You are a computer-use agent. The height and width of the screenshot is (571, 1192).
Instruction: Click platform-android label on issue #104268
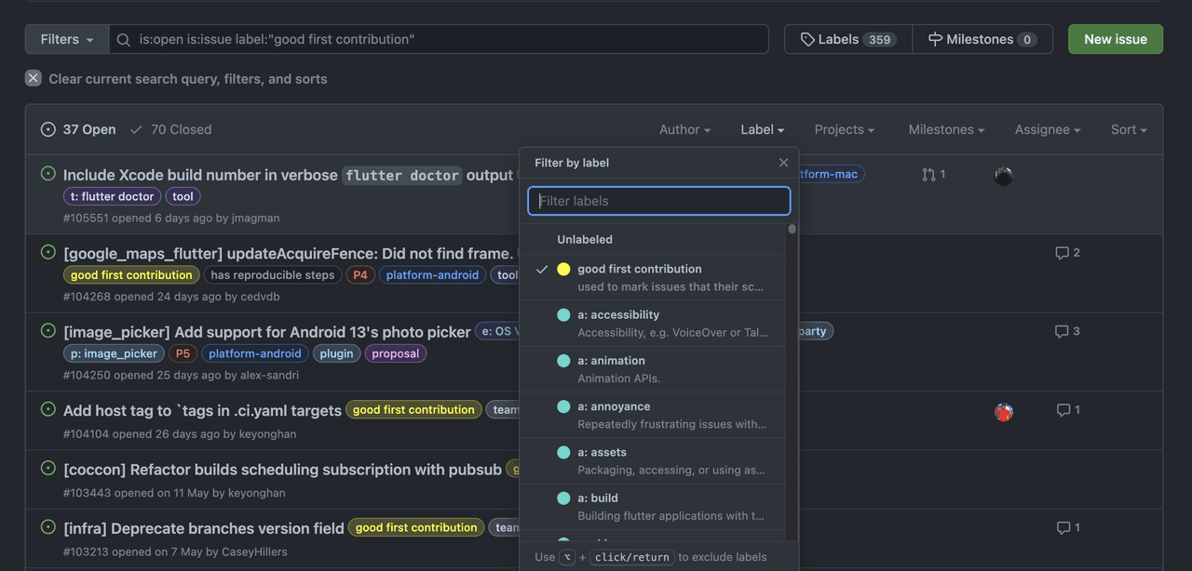[432, 275]
